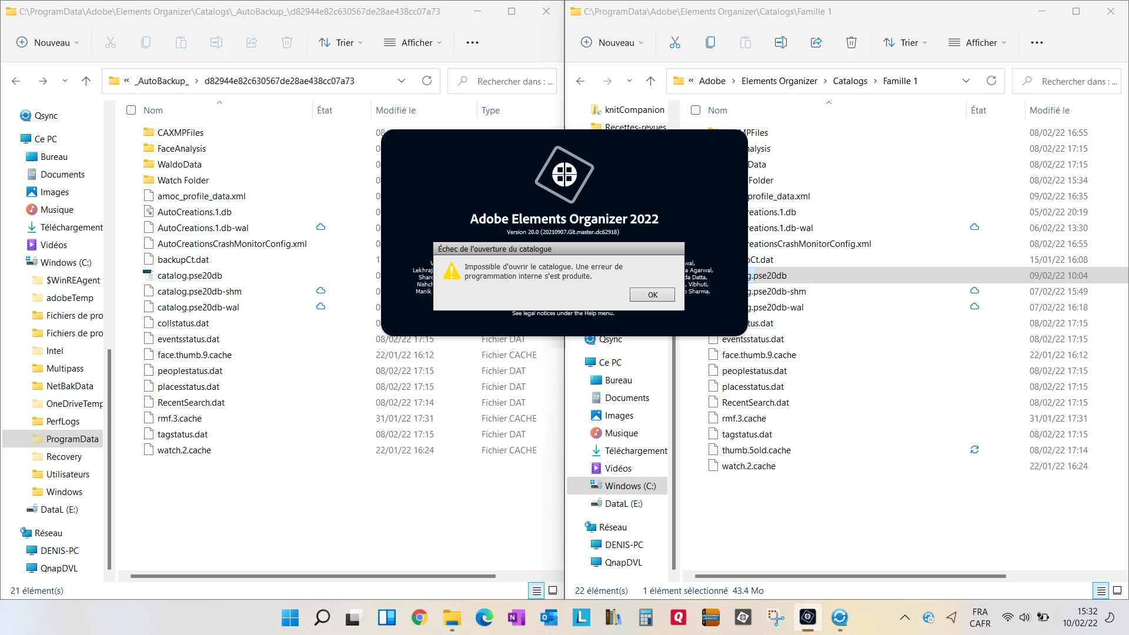Click the search field in left window
Screen dimensions: 1129x635
click(x=506, y=81)
